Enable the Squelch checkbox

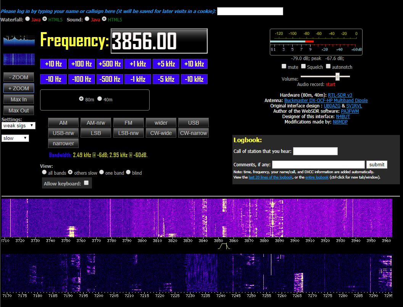[303, 66]
